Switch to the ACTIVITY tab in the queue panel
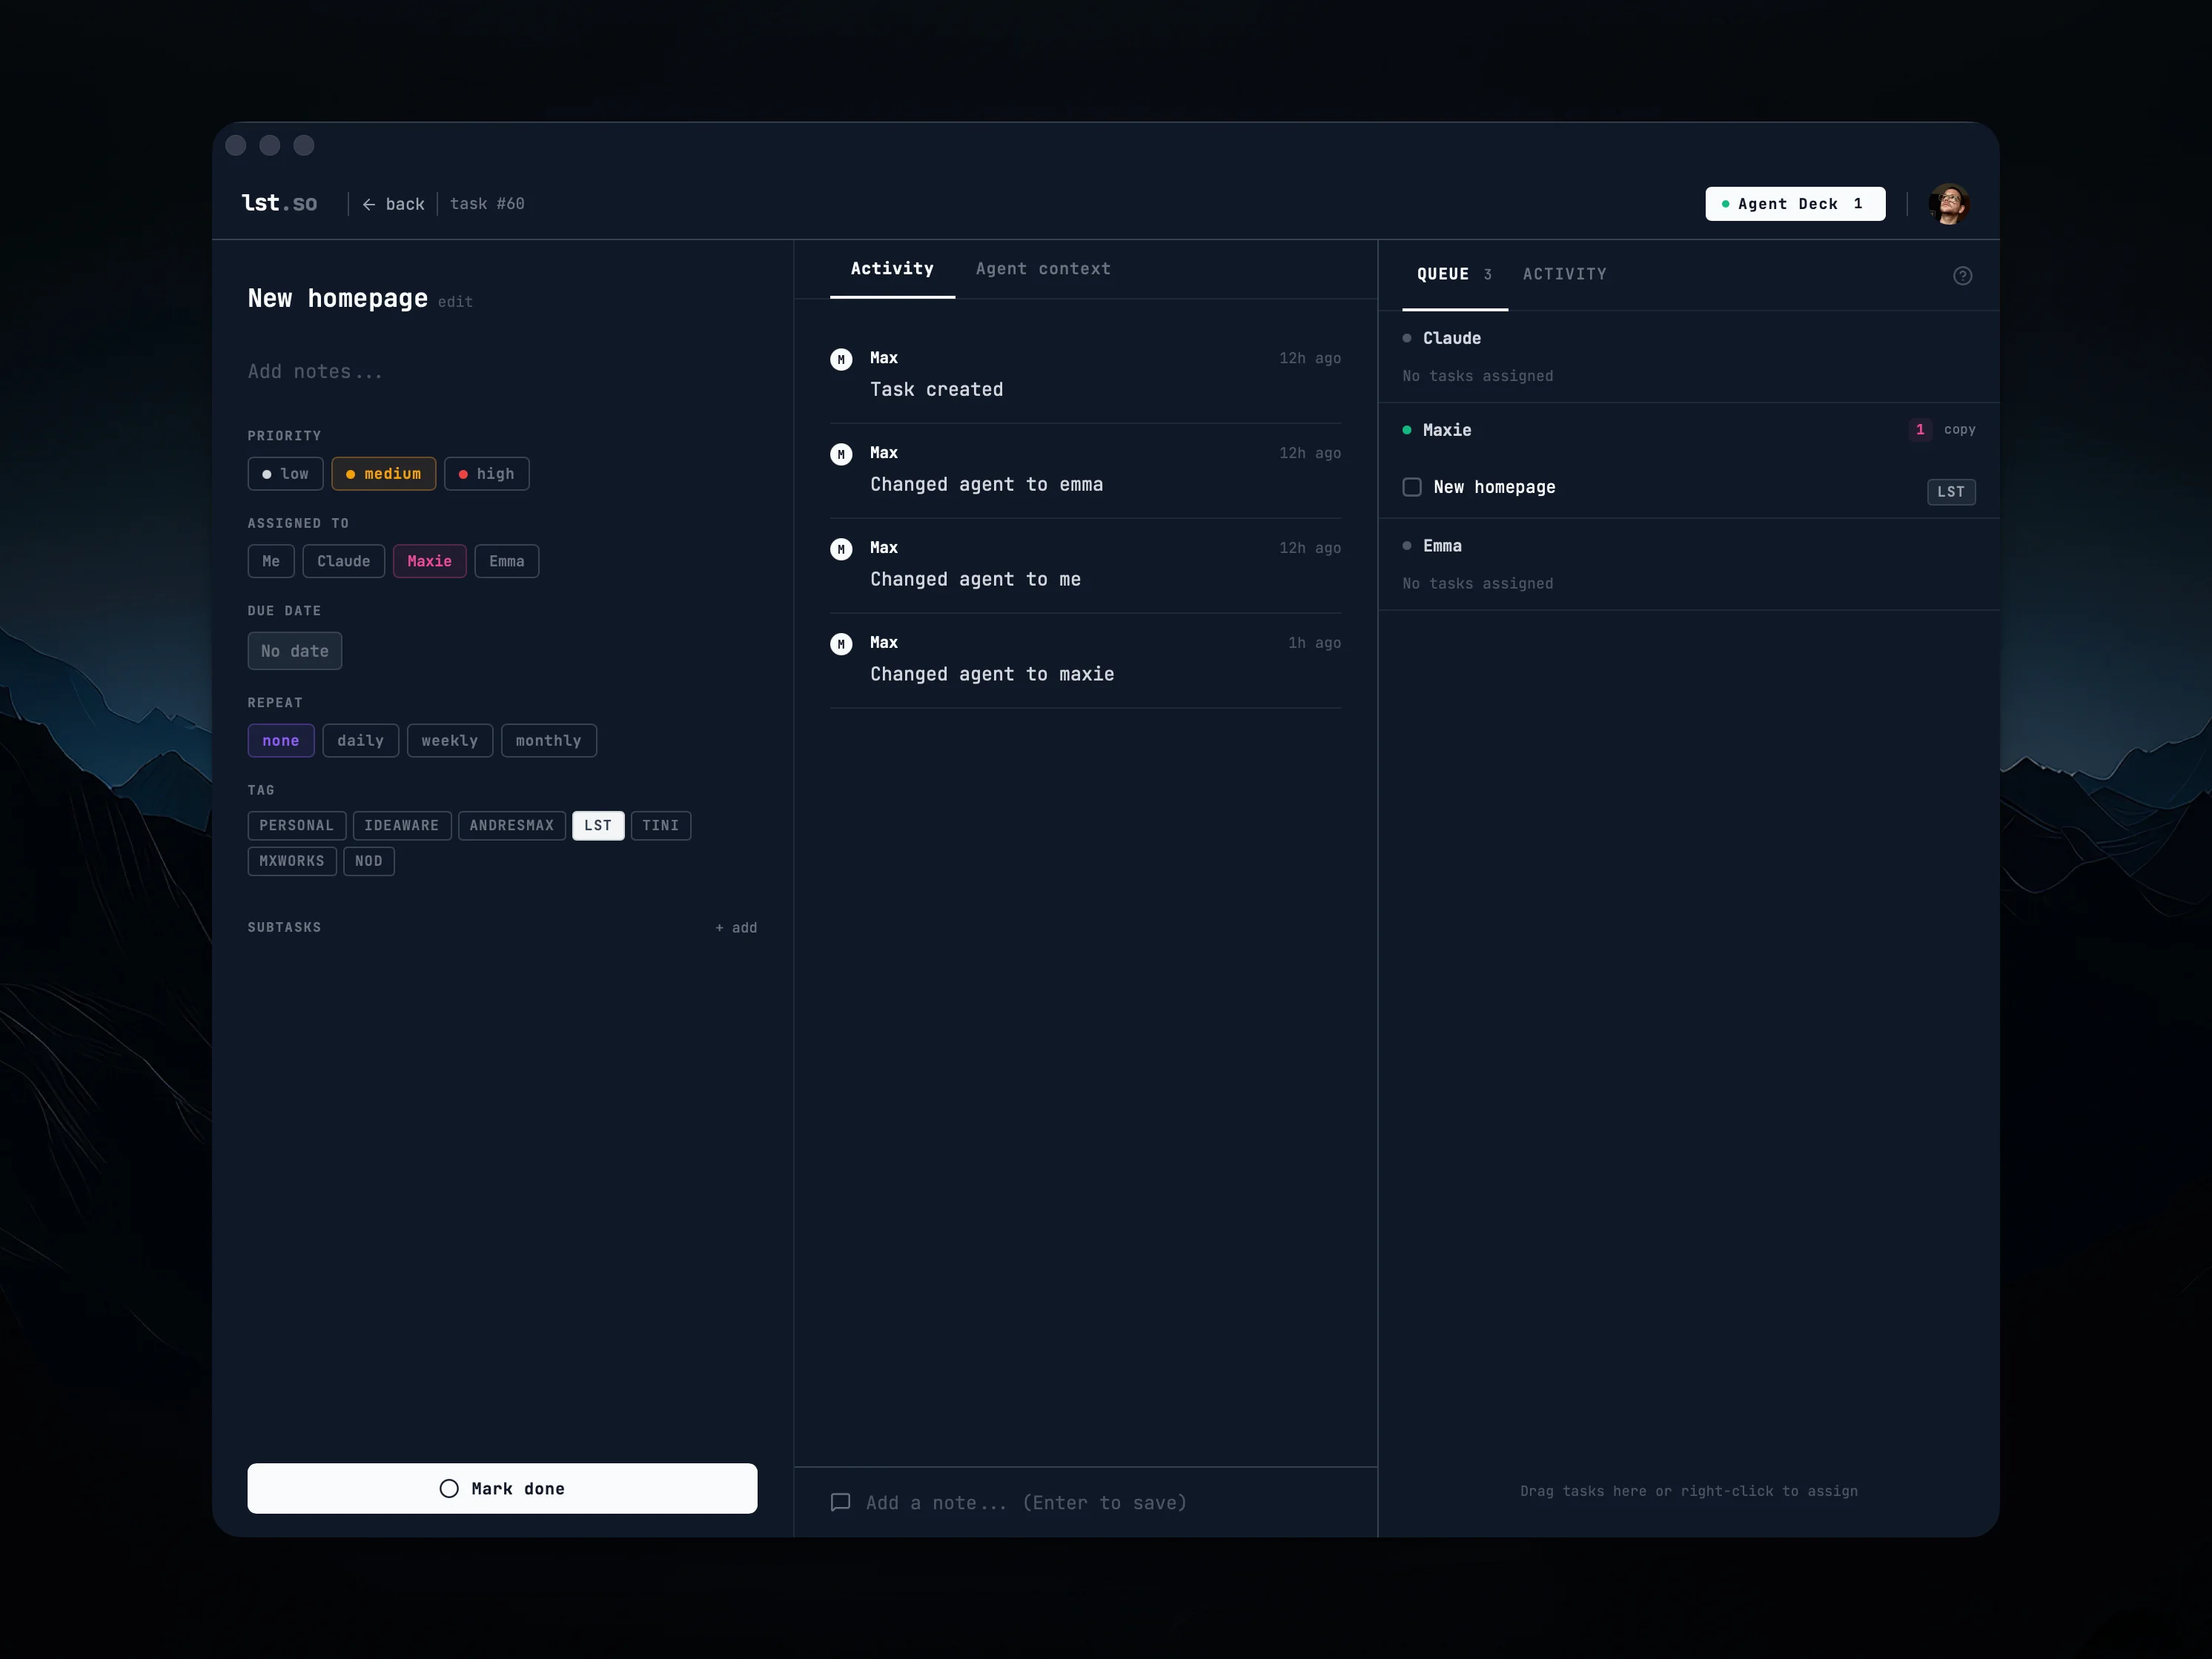The width and height of the screenshot is (2212, 1659). click(x=1565, y=274)
